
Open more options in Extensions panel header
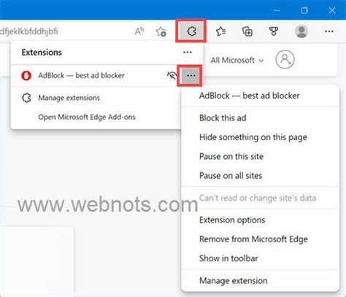[x=188, y=52]
